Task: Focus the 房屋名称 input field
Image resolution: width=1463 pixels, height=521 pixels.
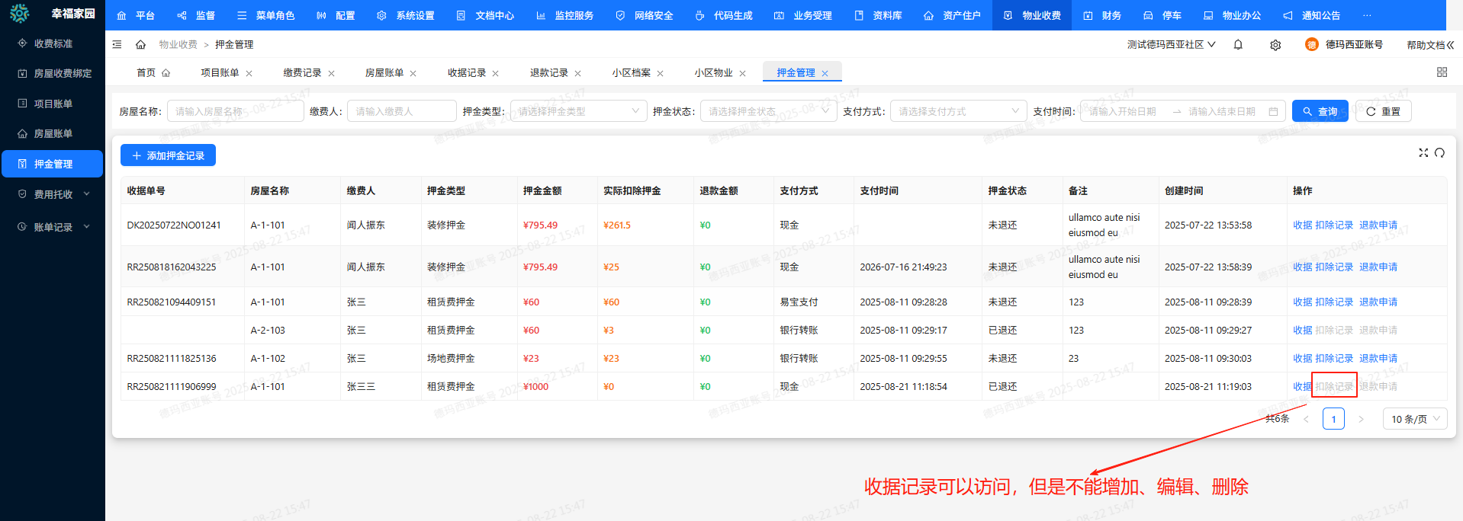Action: (235, 111)
